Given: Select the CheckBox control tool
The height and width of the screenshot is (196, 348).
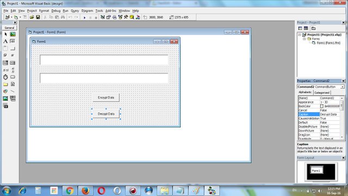Looking at the screenshot, I should click(5, 56).
